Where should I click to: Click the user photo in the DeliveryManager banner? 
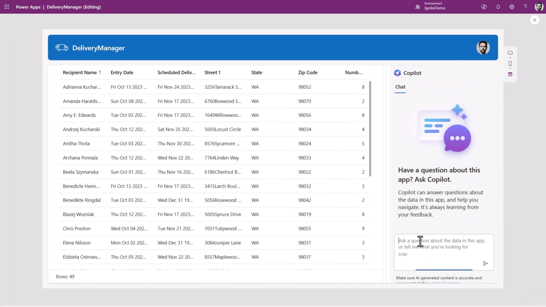tap(483, 48)
